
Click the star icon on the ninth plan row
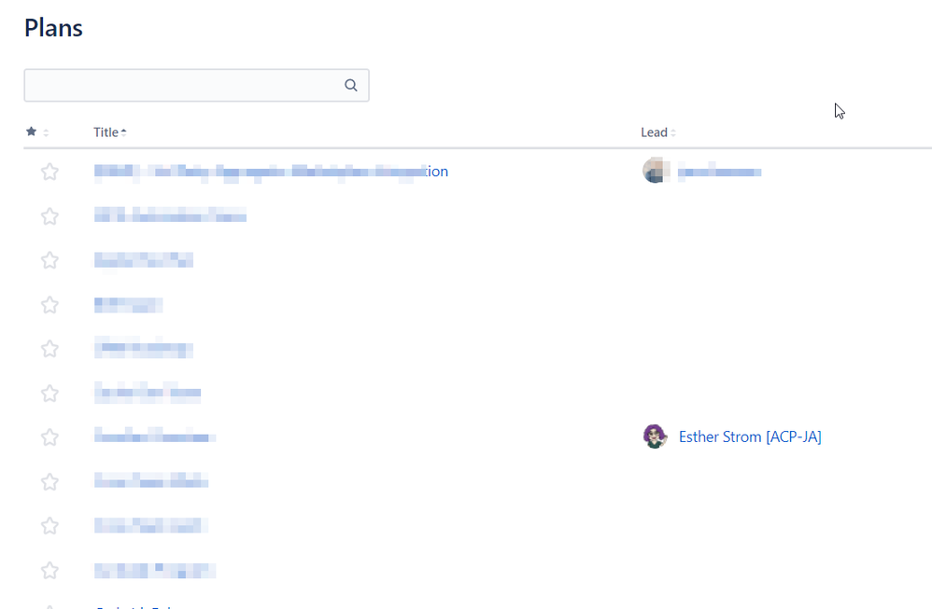pyautogui.click(x=49, y=525)
